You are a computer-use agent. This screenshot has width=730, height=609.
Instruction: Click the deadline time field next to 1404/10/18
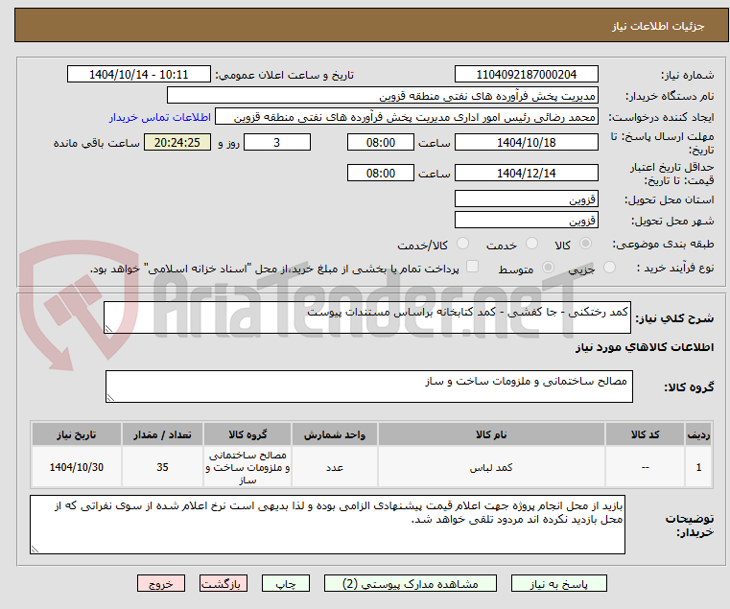381,143
